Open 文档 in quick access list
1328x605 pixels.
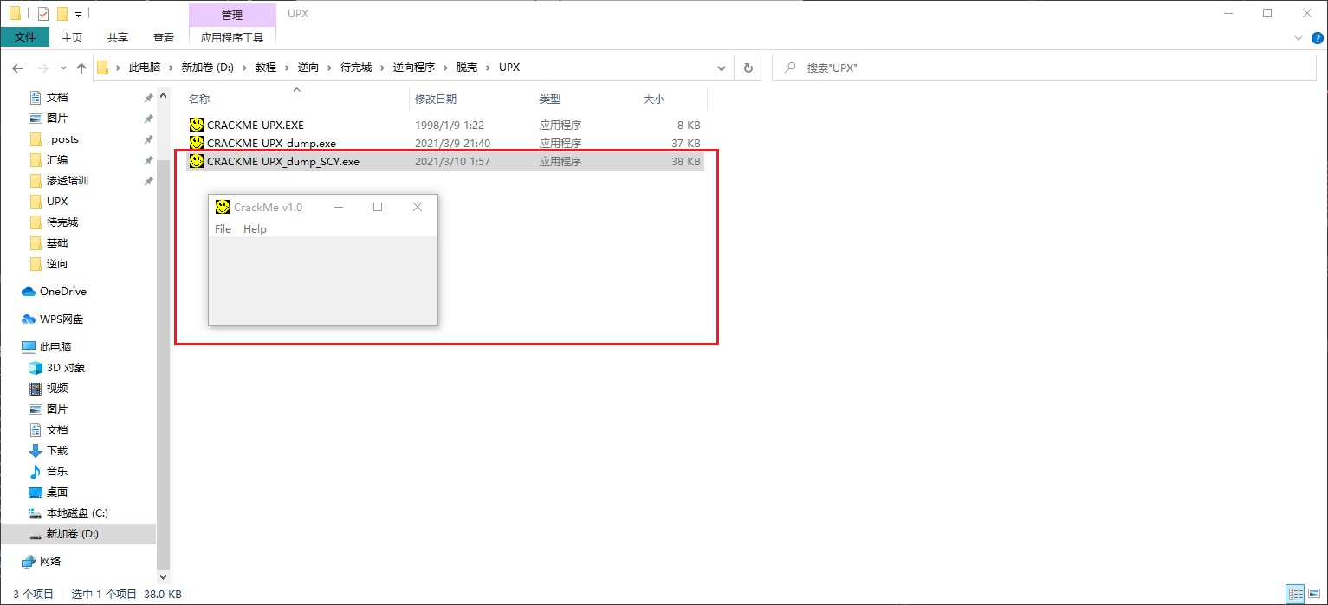click(x=57, y=98)
